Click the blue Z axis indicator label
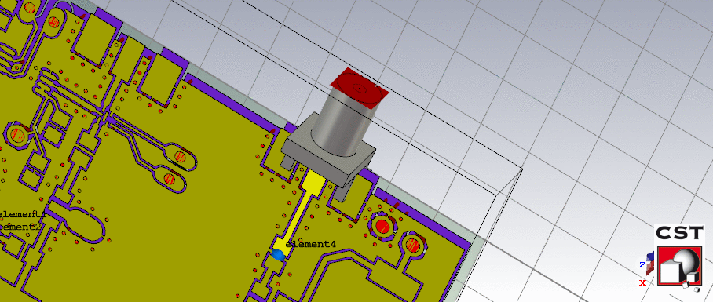This screenshot has height=302, width=713. (642, 265)
